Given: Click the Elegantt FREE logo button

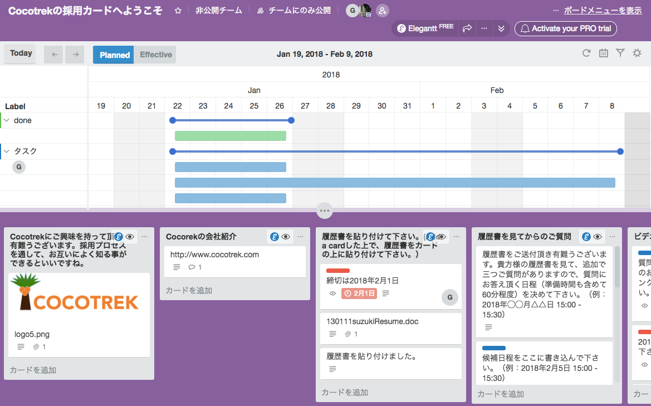Looking at the screenshot, I should (425, 28).
